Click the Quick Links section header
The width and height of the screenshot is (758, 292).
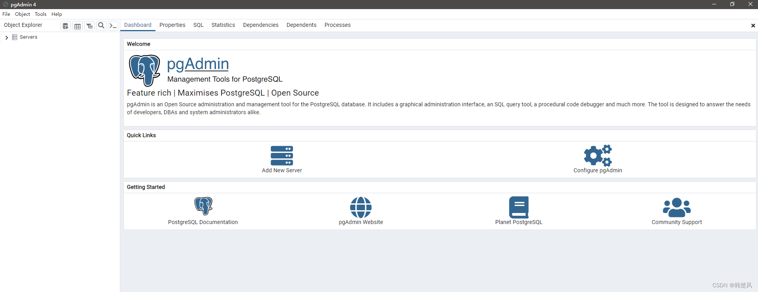[x=141, y=135]
